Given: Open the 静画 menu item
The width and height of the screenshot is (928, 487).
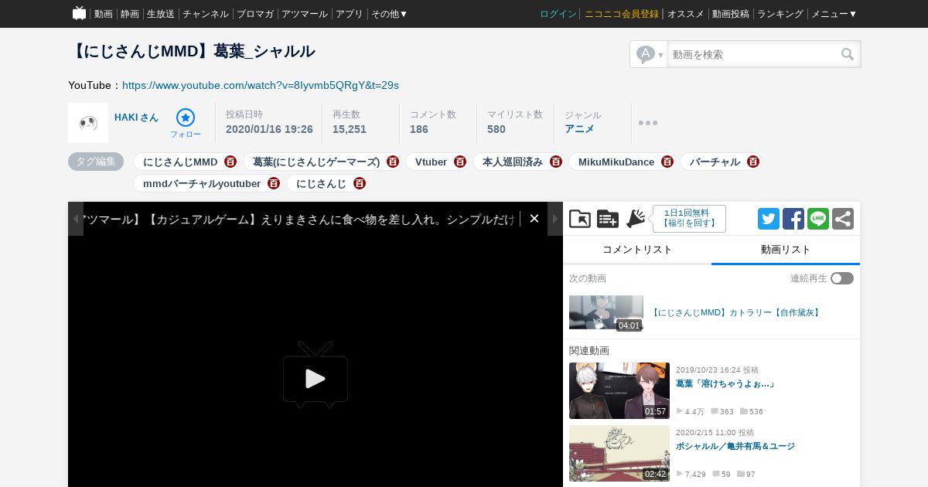Looking at the screenshot, I should tap(130, 14).
